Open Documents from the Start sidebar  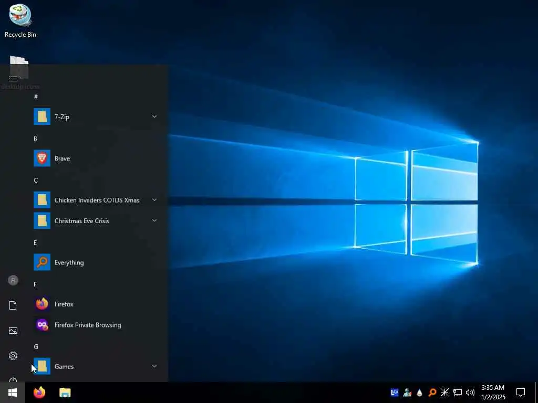(x=13, y=305)
